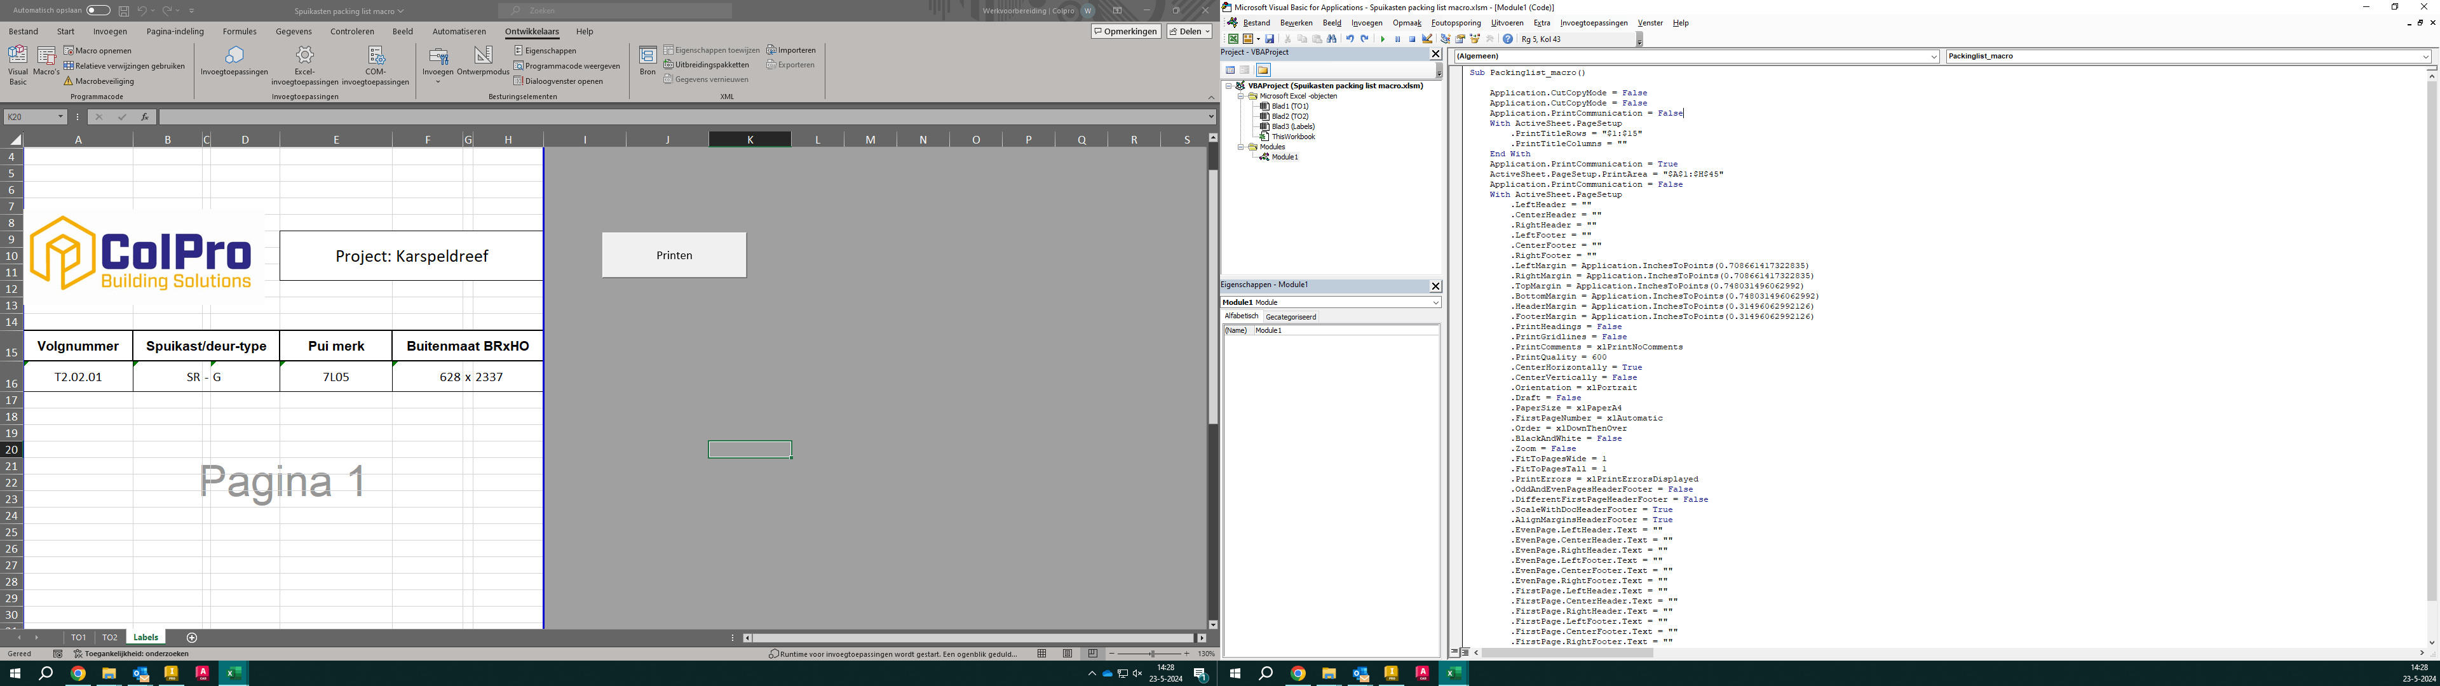Open the Foutopsporing menu in VBA editor
The image size is (2440, 686).
[x=1455, y=23]
